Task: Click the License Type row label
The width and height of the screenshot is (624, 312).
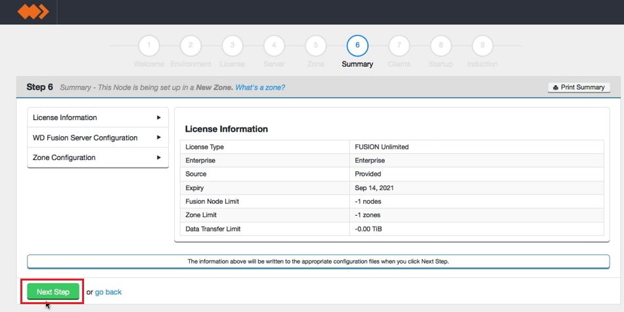Action: (x=204, y=147)
